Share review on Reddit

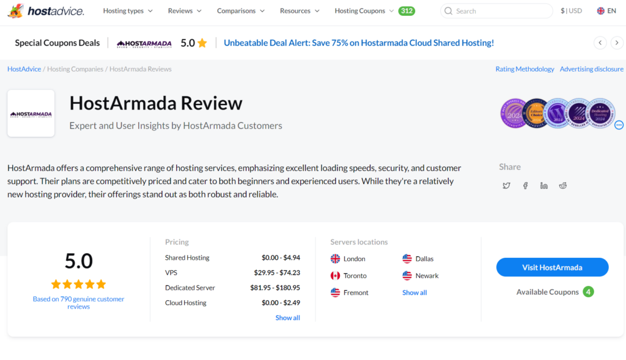(562, 186)
